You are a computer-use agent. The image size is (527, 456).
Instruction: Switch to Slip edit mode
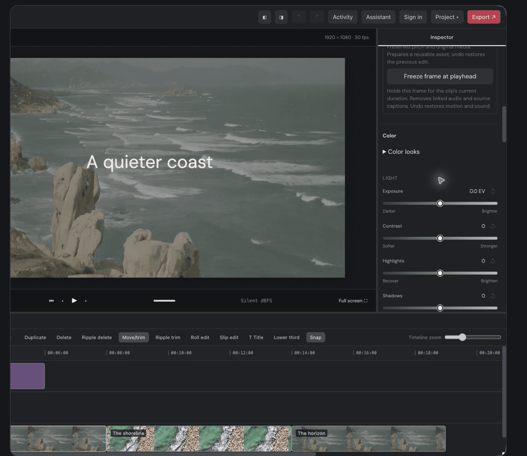pyautogui.click(x=229, y=337)
